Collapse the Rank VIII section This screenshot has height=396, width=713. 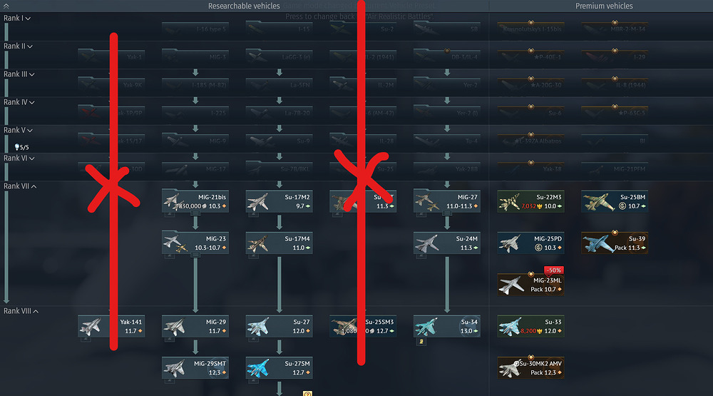click(x=21, y=311)
